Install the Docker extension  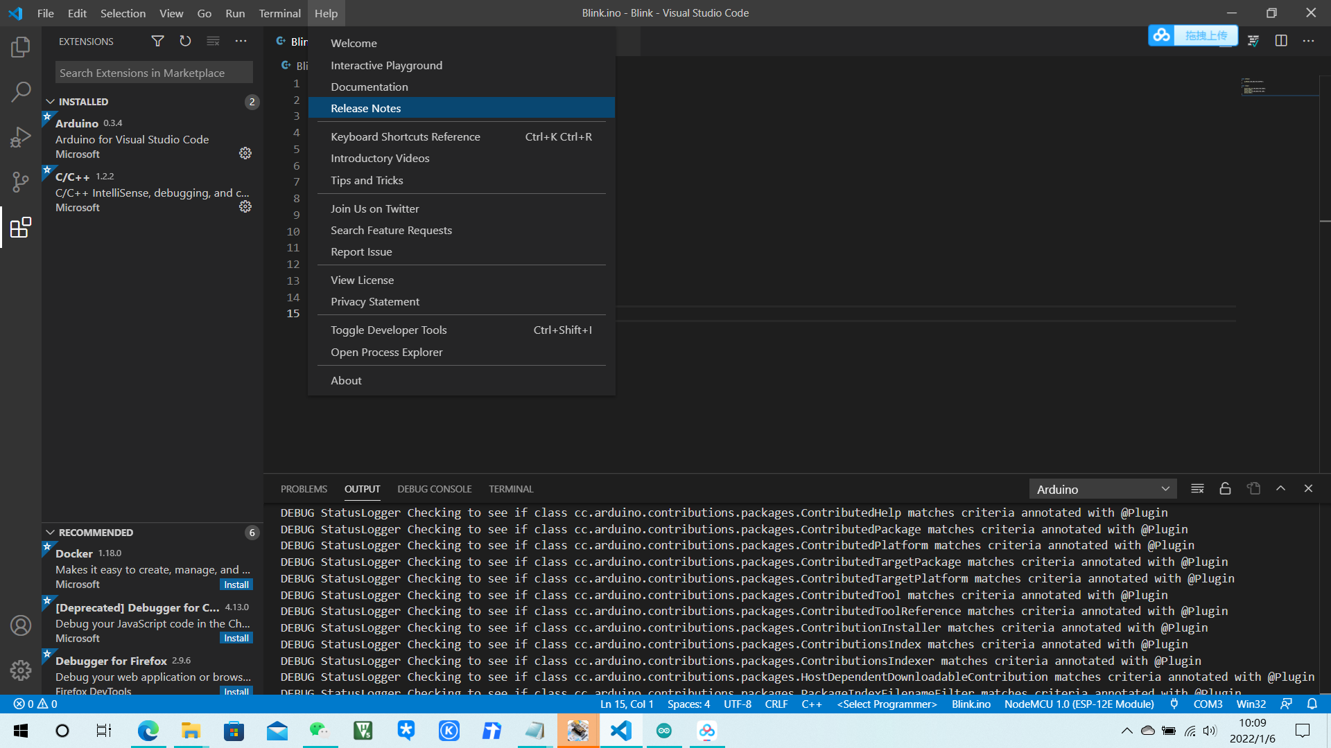coord(236,585)
